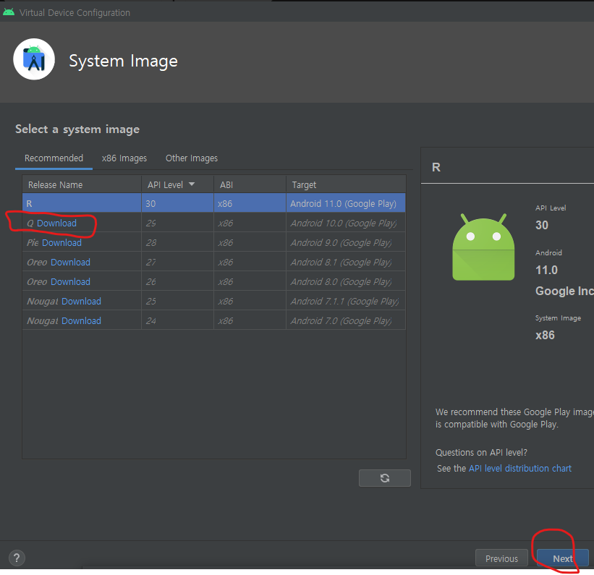The height and width of the screenshot is (575, 594).
Task: Click the Android icon in title bar
Action: click(9, 12)
